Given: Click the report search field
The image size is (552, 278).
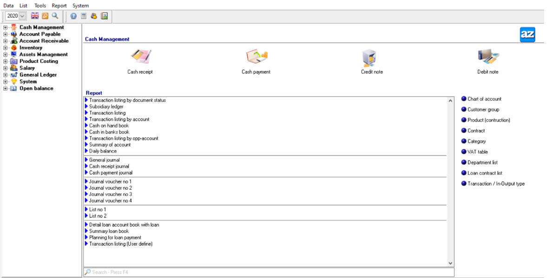Looking at the screenshot, I should (x=269, y=272).
